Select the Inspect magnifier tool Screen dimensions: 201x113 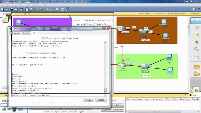(197, 49)
